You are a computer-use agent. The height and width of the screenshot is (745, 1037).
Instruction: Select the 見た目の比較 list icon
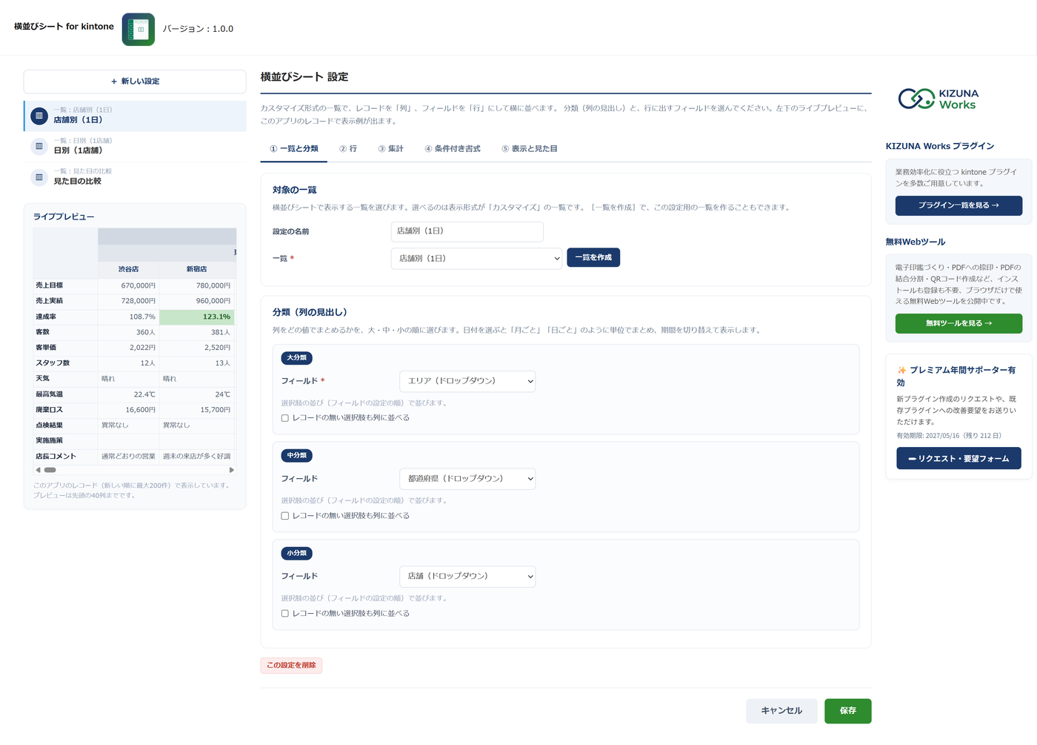(x=39, y=177)
